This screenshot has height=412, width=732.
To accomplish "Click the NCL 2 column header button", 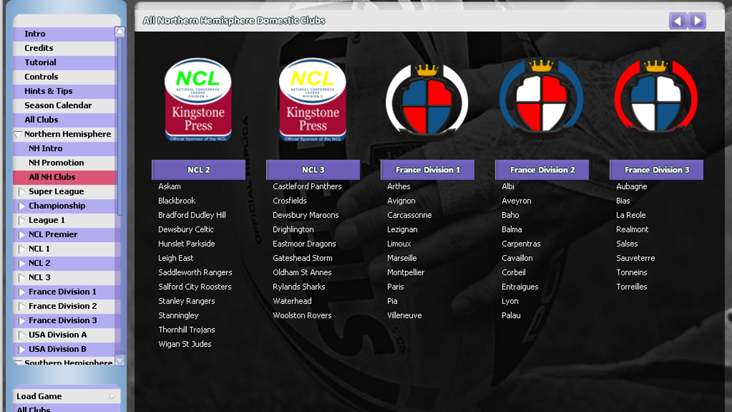I will (x=198, y=170).
